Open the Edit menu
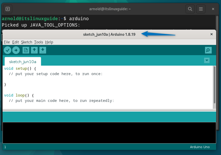The height and width of the screenshot is (155, 221). click(16, 42)
